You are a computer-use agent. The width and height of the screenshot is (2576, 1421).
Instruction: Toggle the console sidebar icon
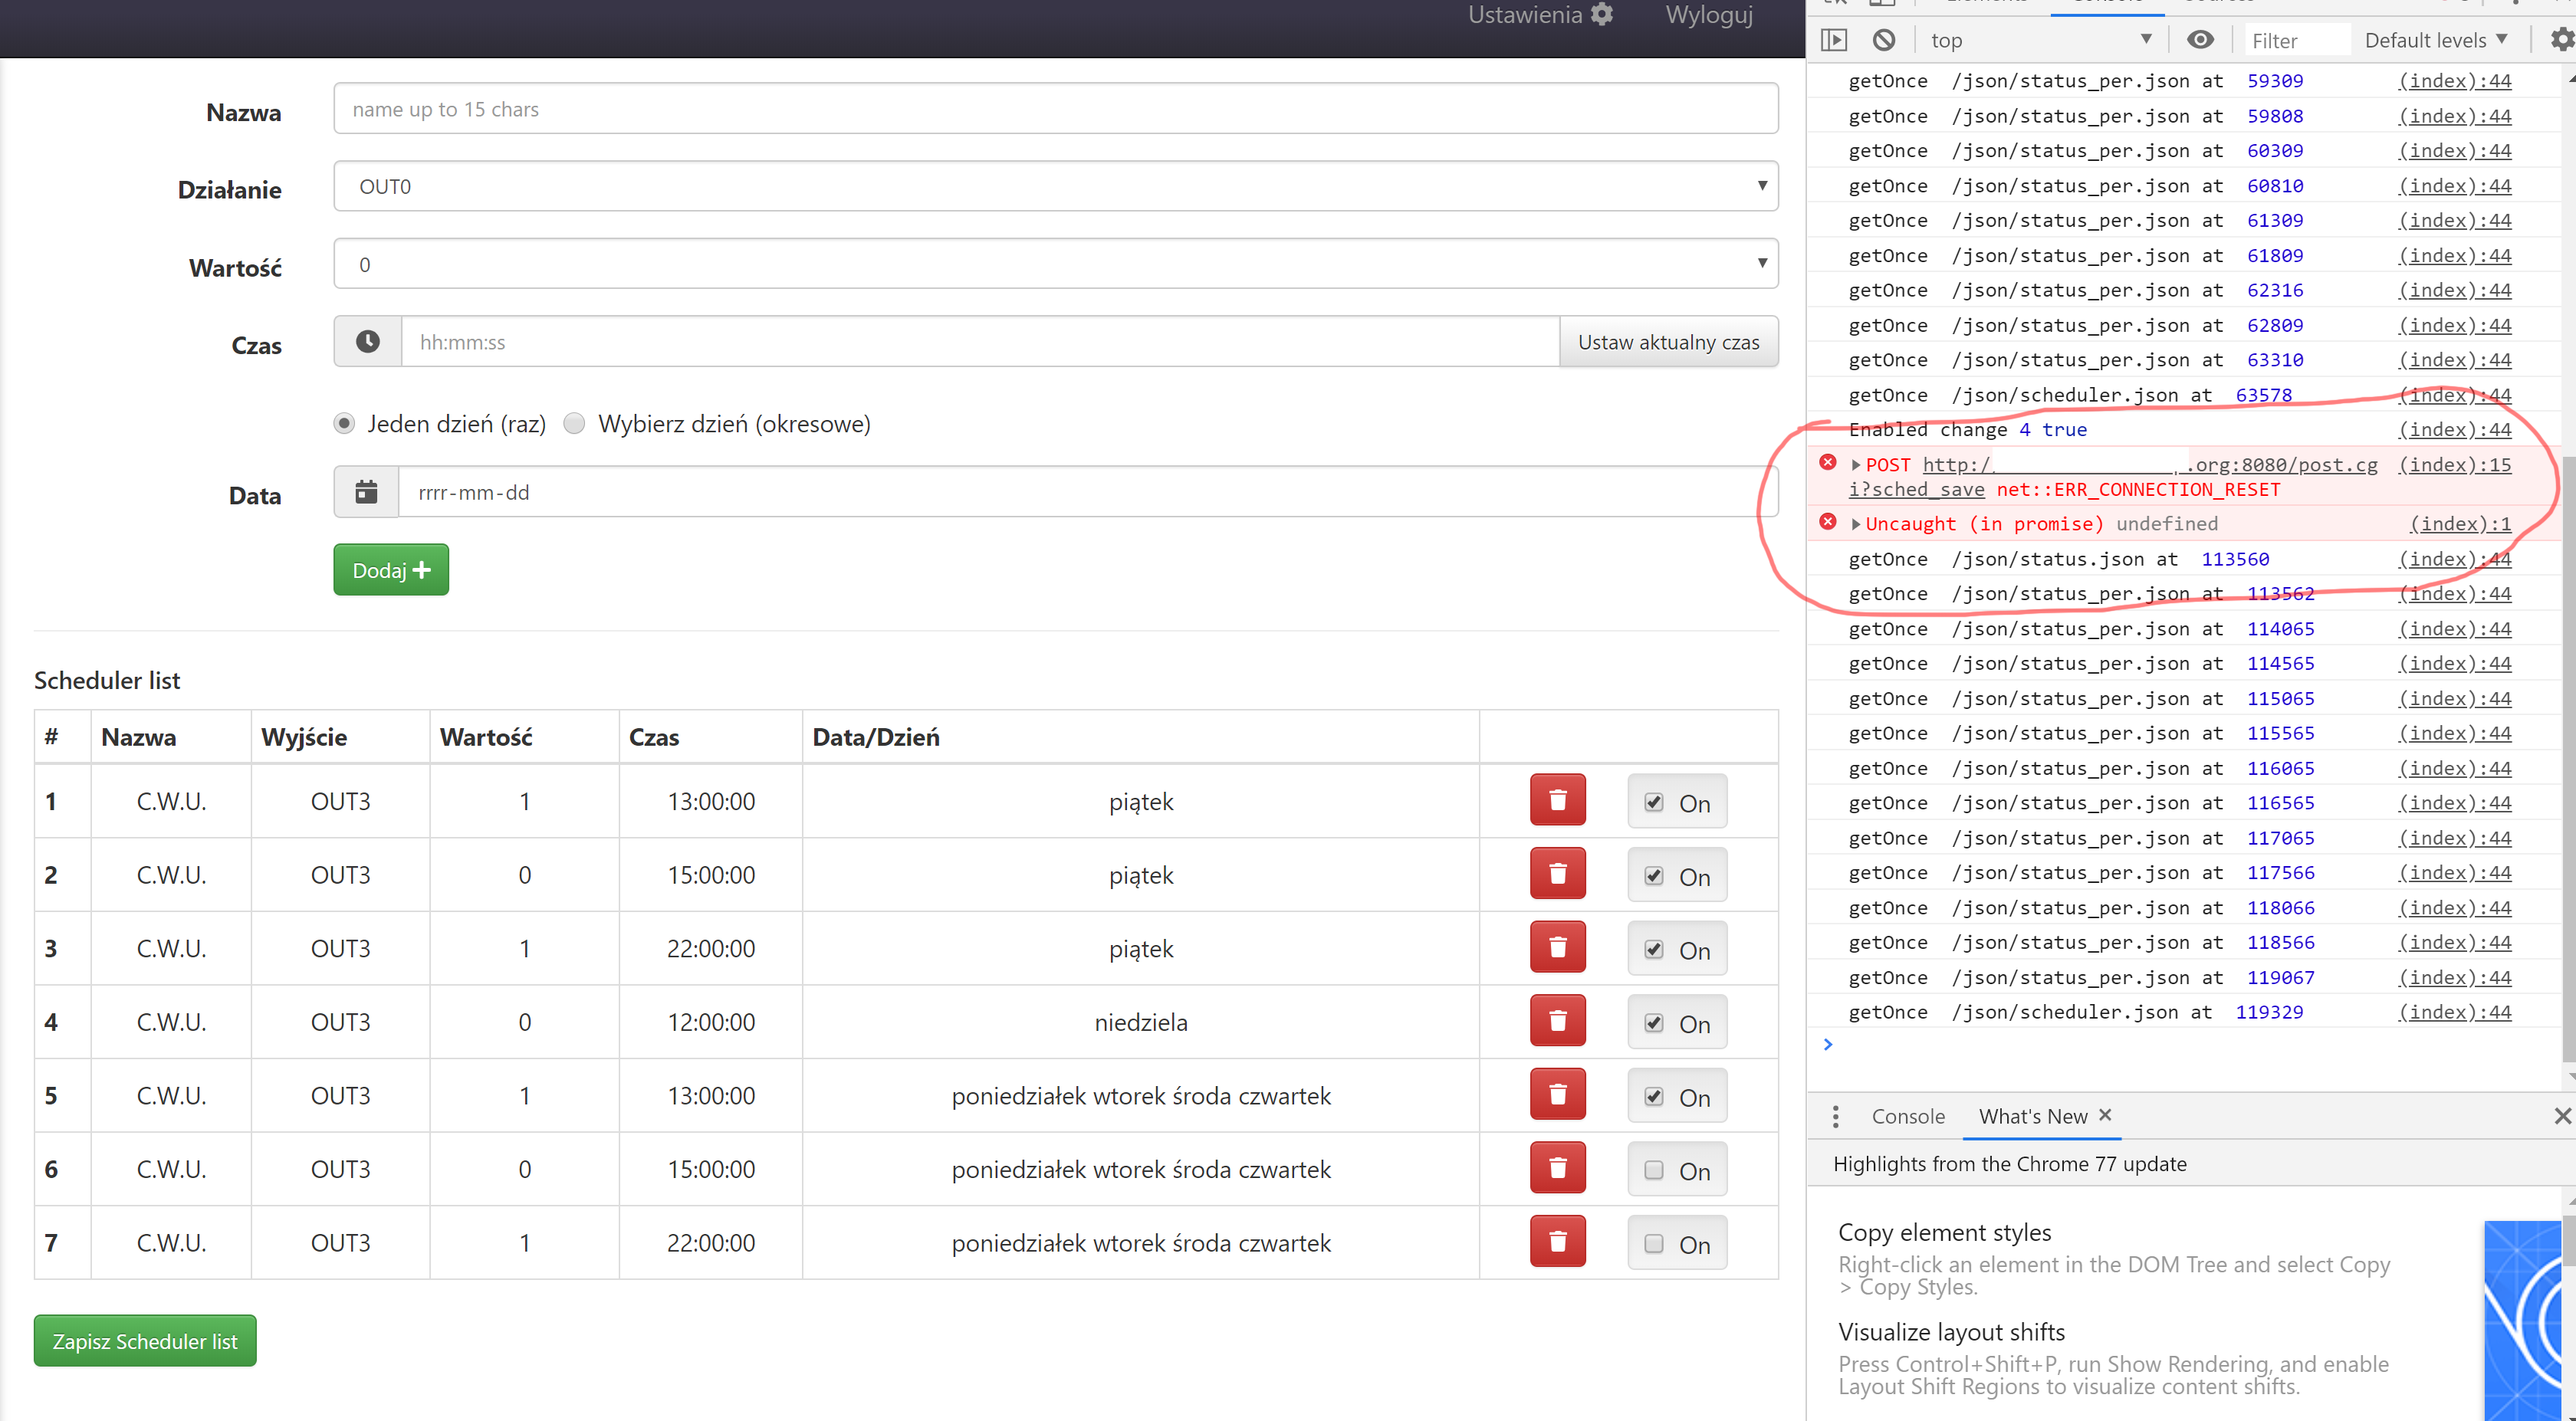(x=1834, y=40)
